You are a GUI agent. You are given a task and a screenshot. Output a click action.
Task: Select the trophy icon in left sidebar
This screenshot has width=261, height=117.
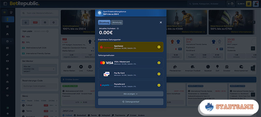coord(8,19)
